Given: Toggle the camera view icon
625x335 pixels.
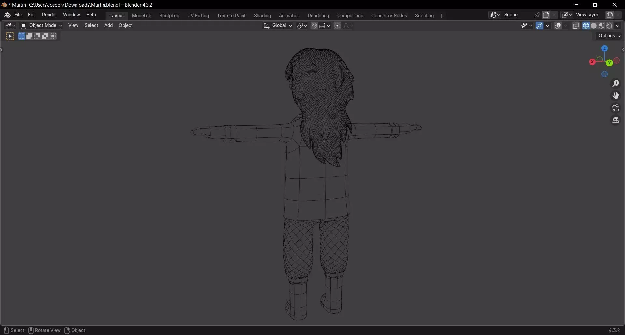Looking at the screenshot, I should 616,108.
